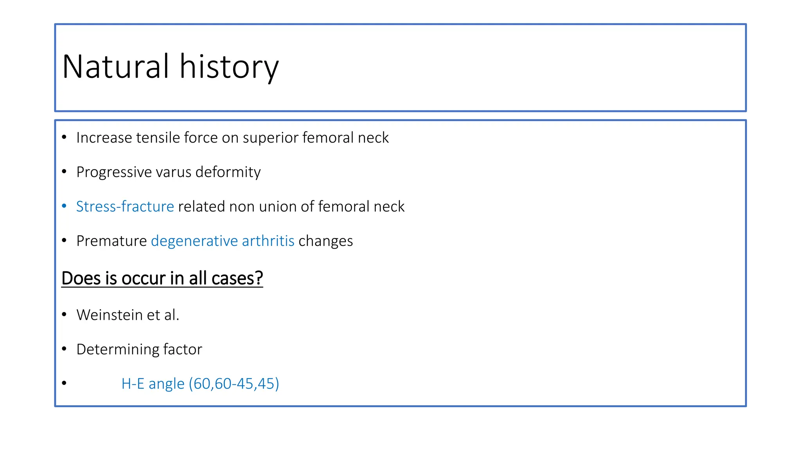Open the degenerative arthritis link

point(223,241)
